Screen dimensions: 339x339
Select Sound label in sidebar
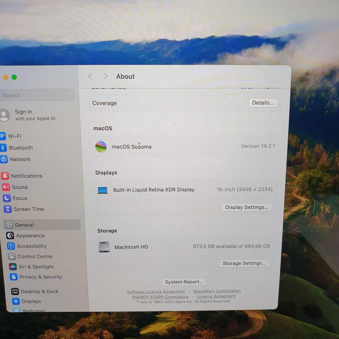coord(19,187)
